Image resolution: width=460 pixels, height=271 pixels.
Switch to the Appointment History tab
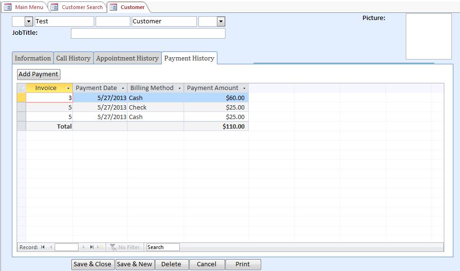pos(127,58)
